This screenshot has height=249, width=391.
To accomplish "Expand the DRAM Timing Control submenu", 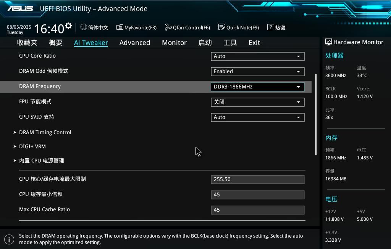I will pos(45,132).
